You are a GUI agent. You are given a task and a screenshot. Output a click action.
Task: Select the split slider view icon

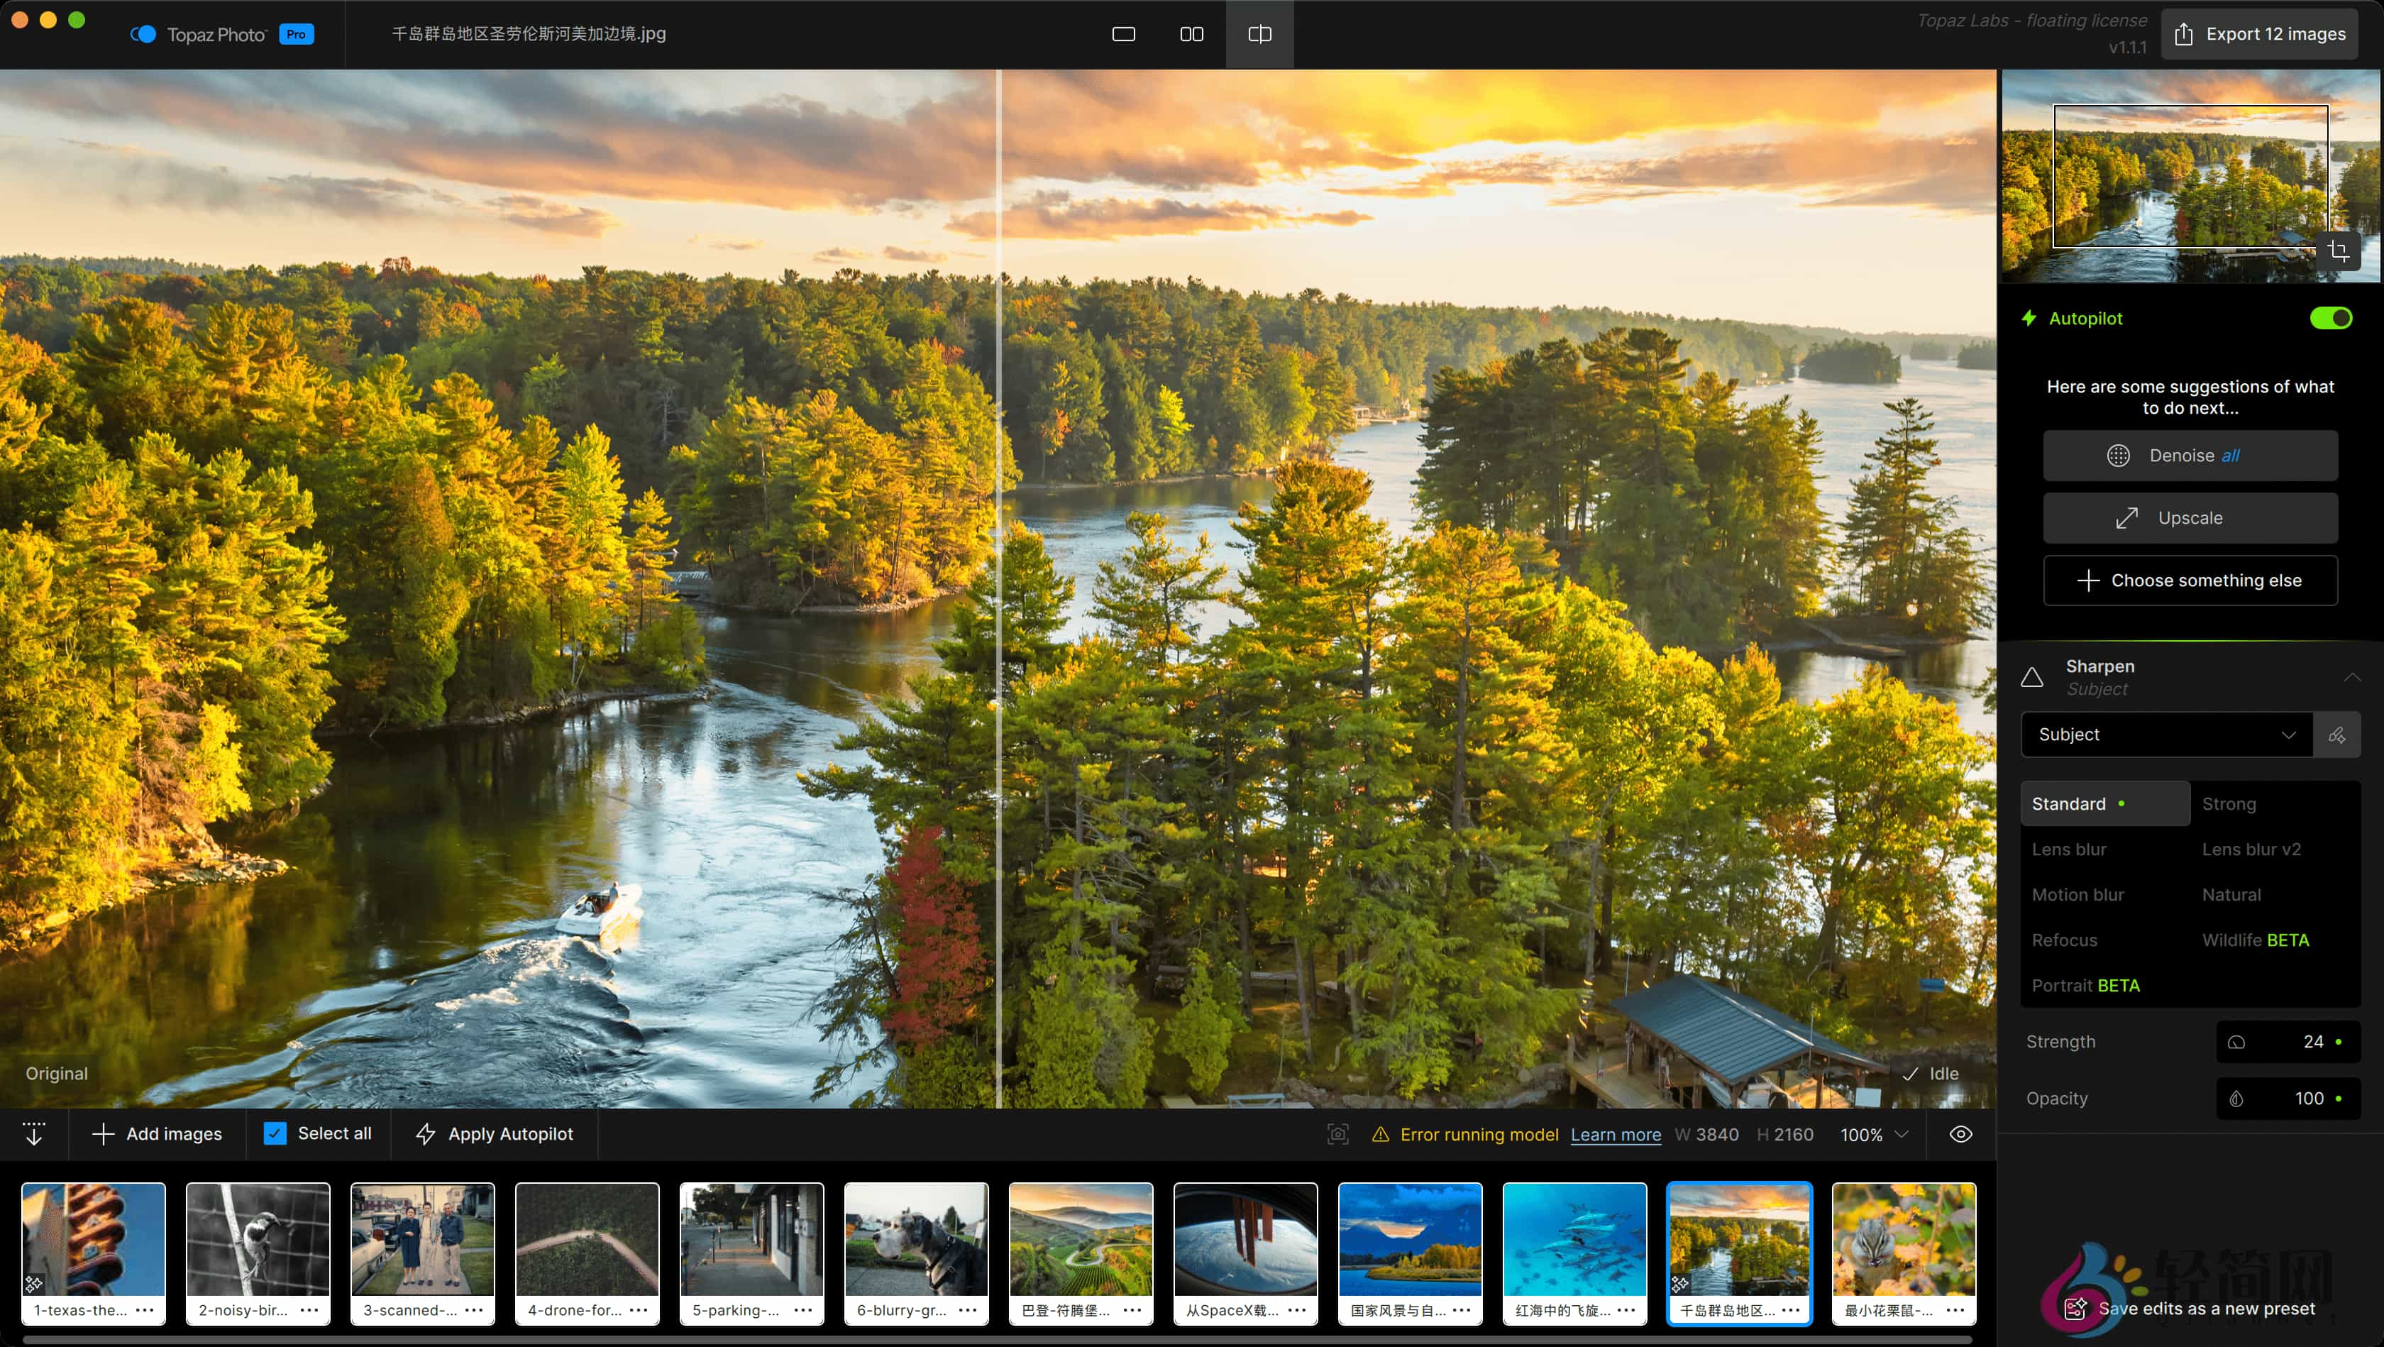[1259, 34]
